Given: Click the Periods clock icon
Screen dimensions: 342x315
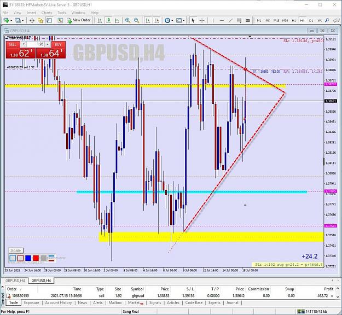Looking at the screenshot, I should coord(167,20).
